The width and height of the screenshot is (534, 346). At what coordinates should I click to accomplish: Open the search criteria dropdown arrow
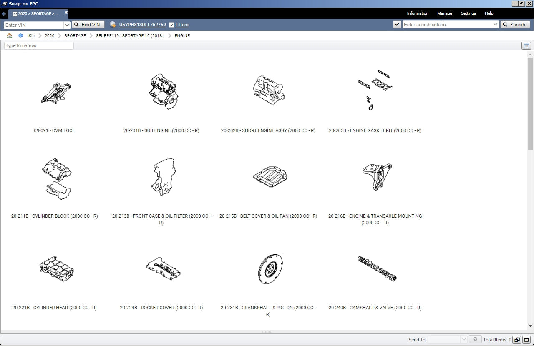click(x=495, y=25)
